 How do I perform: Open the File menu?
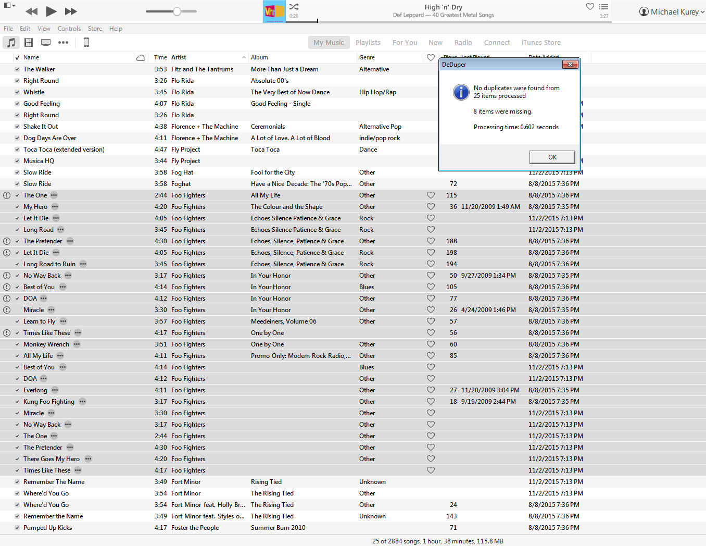tap(8, 29)
